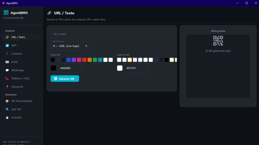259x145 pixels.
Task: Click 'pip install qrcode[pil]' text
Action: click(x=16, y=142)
